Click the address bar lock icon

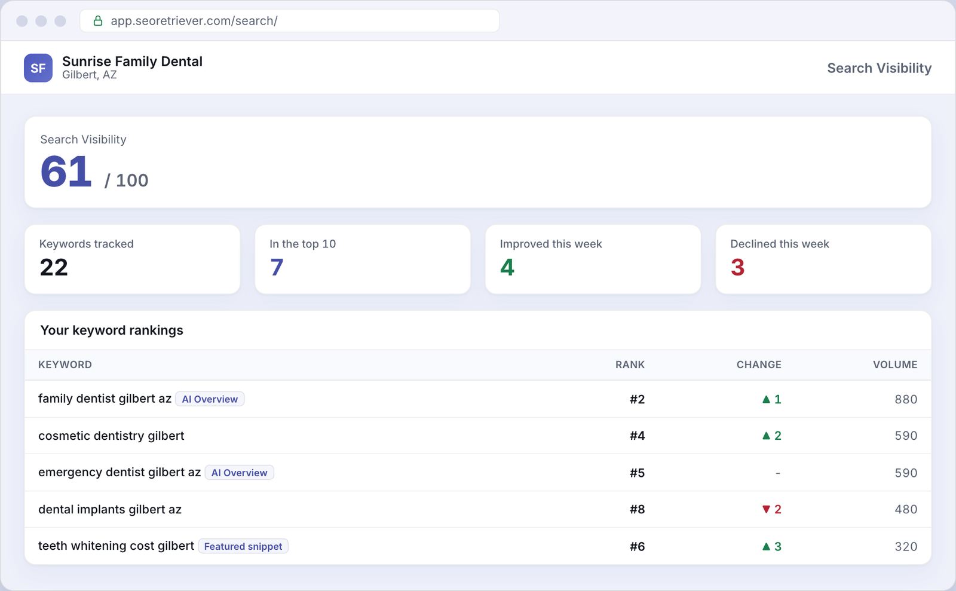click(98, 21)
